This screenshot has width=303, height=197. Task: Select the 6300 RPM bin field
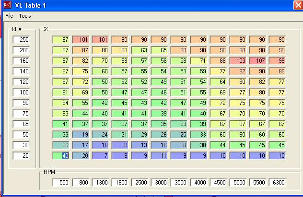tap(277, 183)
